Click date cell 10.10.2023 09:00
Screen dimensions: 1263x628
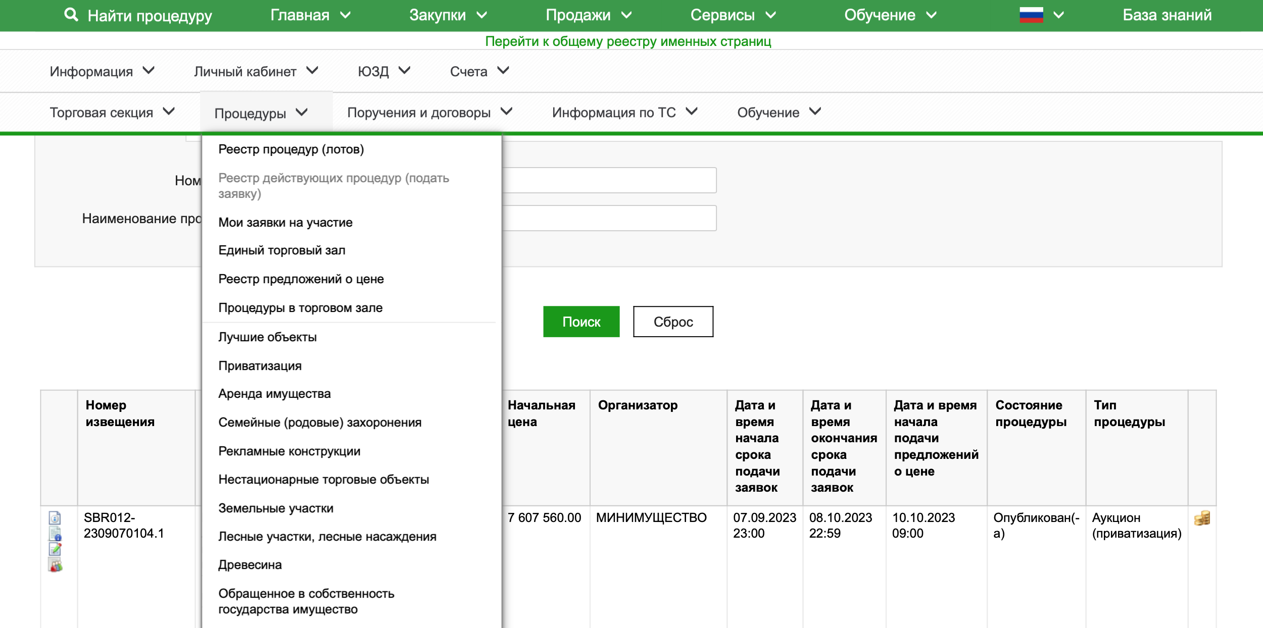pos(924,526)
